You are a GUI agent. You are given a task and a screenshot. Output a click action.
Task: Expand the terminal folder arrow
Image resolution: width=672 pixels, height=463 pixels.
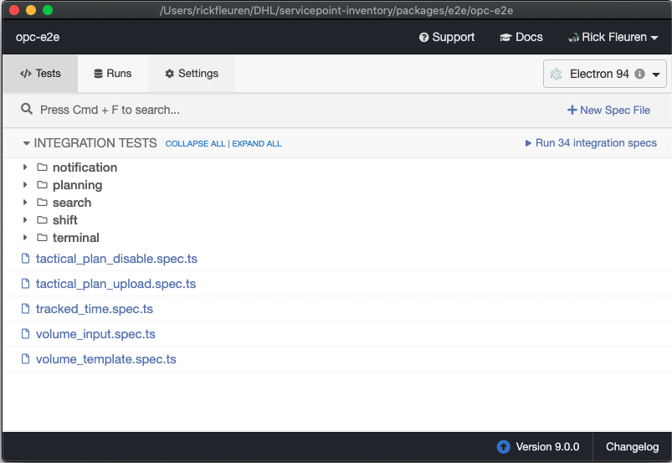[x=25, y=237]
